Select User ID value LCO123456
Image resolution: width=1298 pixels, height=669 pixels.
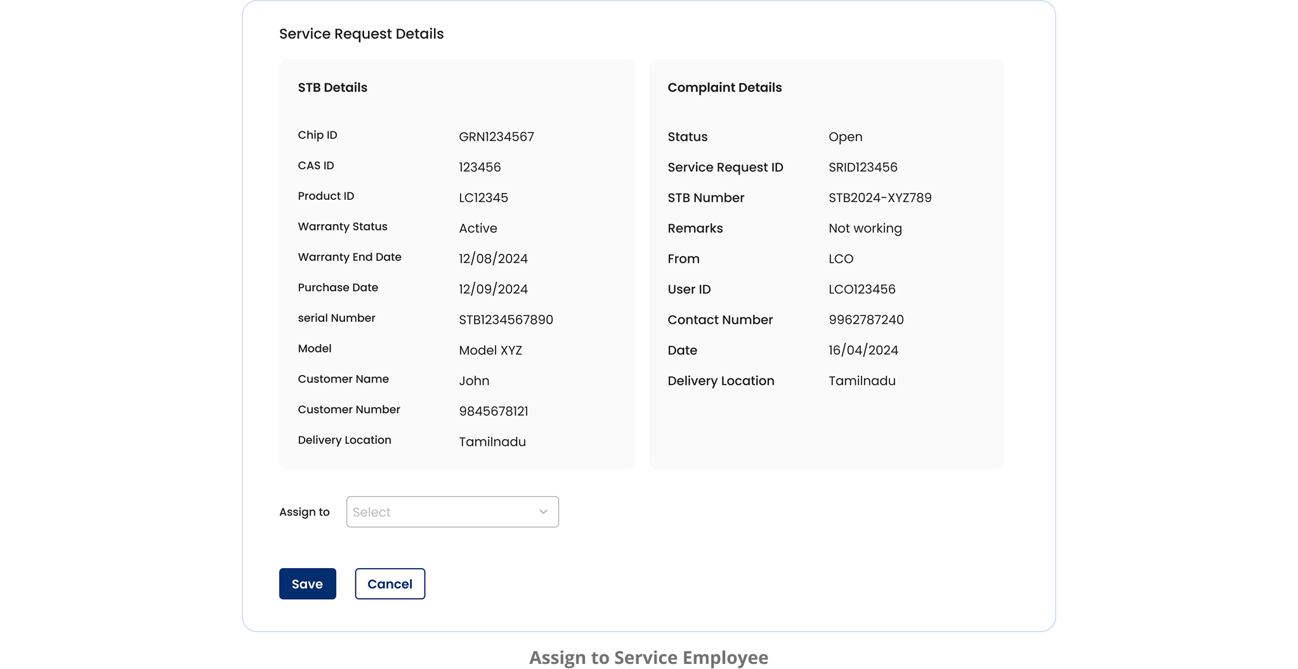tap(862, 289)
